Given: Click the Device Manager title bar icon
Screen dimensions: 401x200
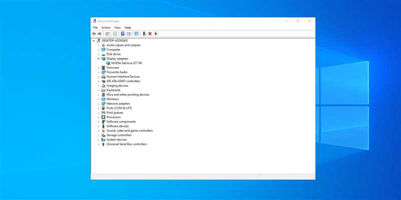Looking at the screenshot, I should pos(94,21).
